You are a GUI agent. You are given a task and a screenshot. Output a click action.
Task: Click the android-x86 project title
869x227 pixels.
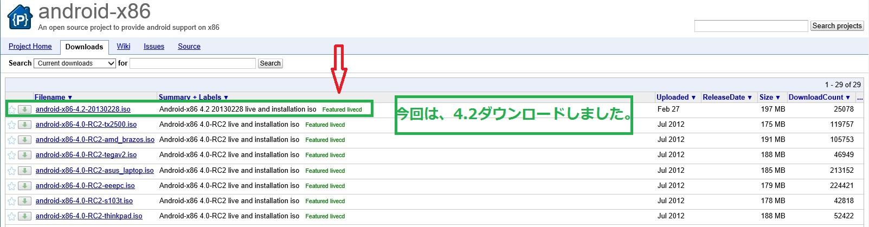(94, 11)
